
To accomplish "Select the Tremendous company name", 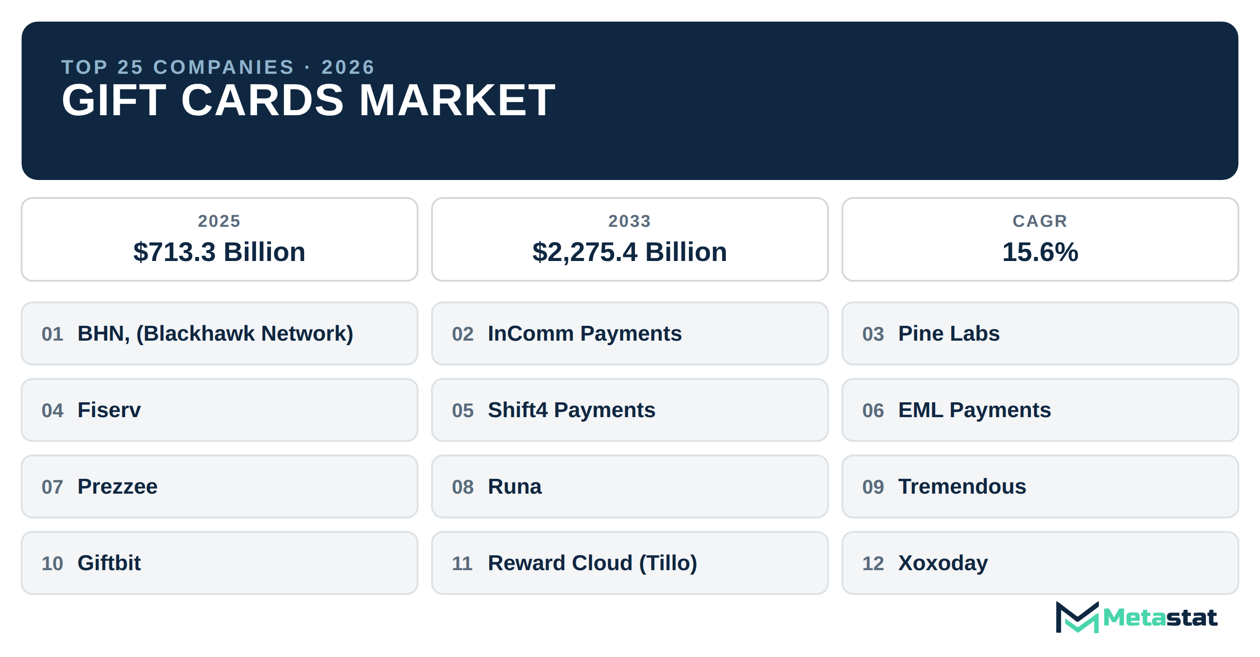I will click(962, 487).
